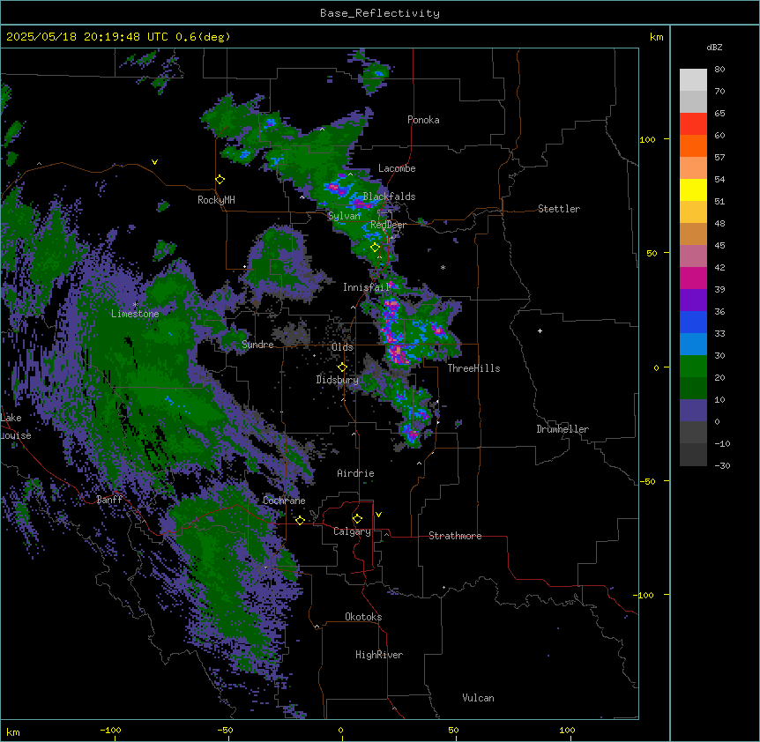Click the Sundre city label
This screenshot has height=742, width=760.
[257, 345]
